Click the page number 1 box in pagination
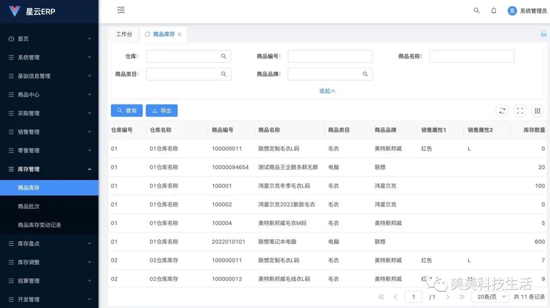Image resolution: width=550 pixels, height=308 pixels. [414, 296]
